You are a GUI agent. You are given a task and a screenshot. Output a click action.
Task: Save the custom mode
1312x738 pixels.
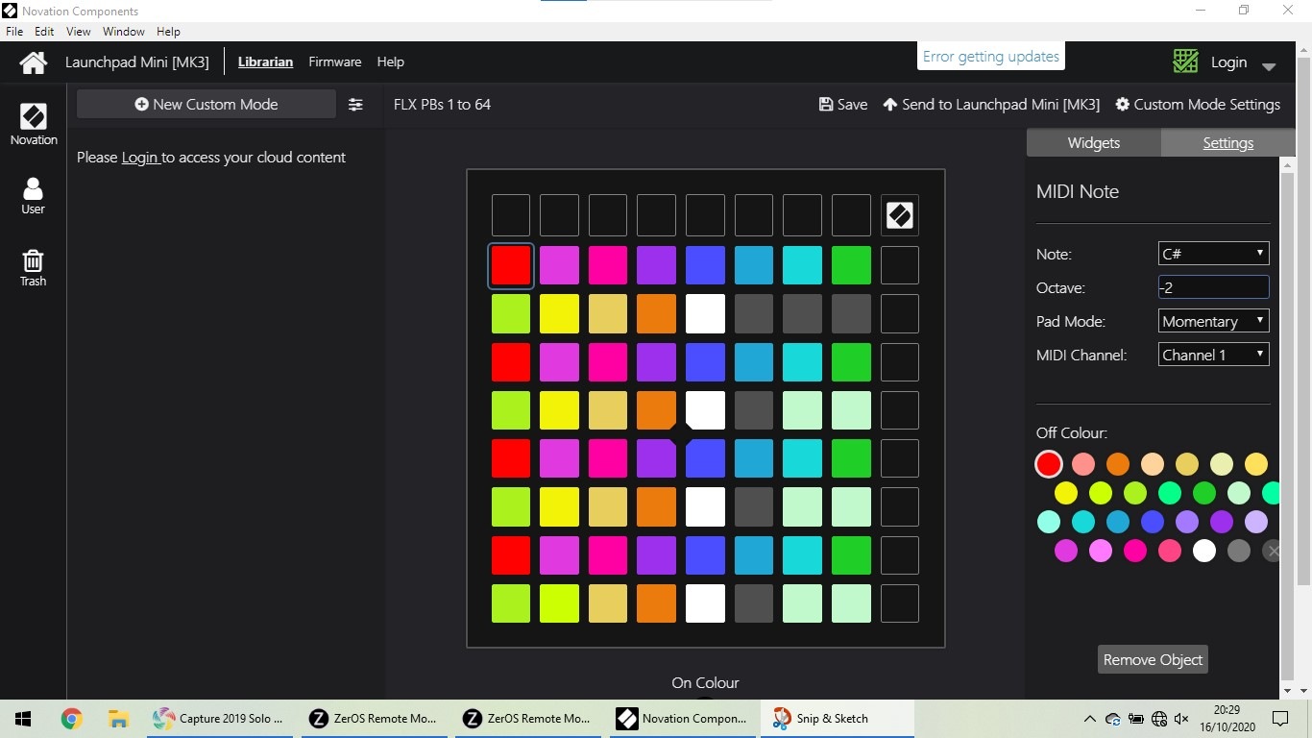842,105
